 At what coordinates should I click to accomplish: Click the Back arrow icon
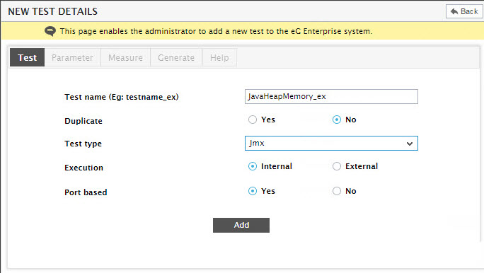coord(454,11)
